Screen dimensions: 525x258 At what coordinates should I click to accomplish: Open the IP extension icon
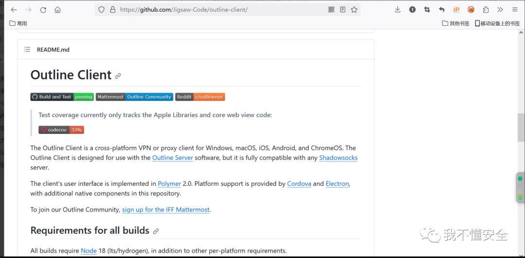click(456, 10)
